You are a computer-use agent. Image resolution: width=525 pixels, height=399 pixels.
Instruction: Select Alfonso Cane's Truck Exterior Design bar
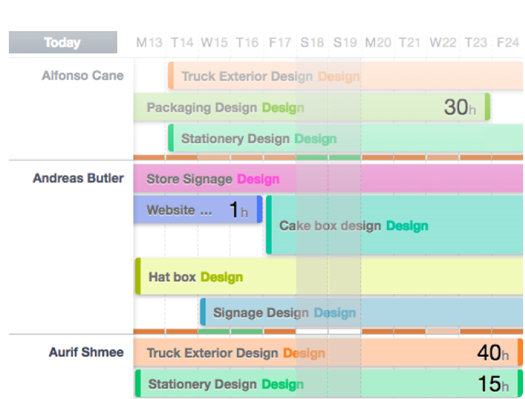point(346,76)
